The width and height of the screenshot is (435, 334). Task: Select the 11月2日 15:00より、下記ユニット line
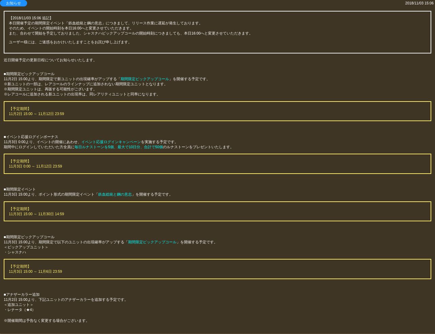[66, 299]
